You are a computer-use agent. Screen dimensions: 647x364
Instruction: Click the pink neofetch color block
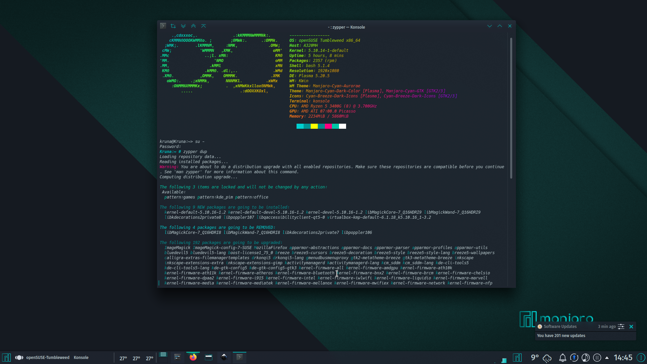(328, 126)
